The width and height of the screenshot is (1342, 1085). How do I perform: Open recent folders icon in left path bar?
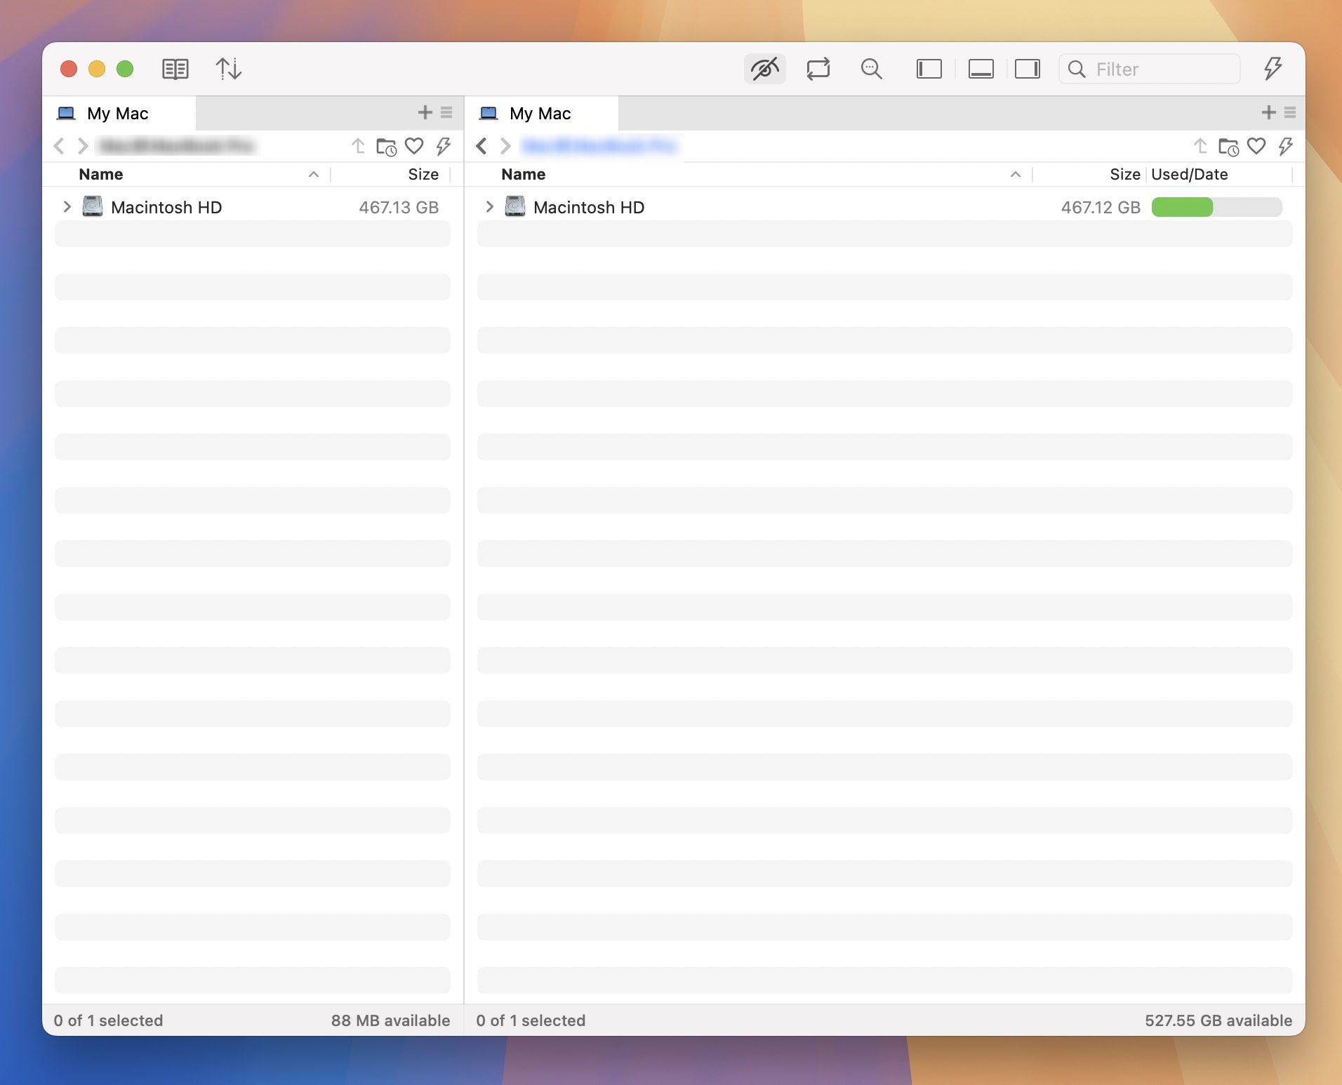click(x=387, y=147)
